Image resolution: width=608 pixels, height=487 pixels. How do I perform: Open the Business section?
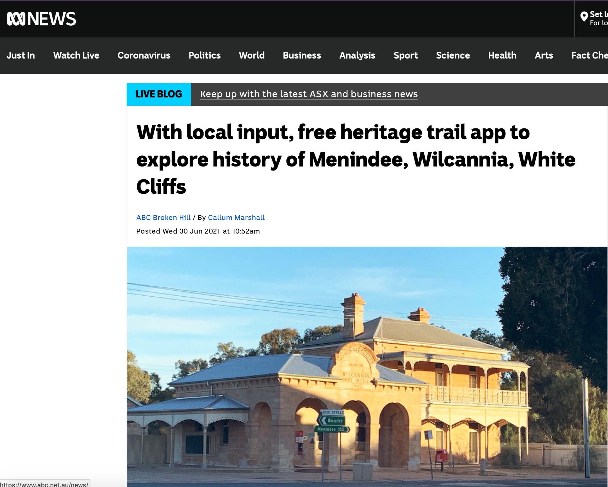click(x=302, y=55)
